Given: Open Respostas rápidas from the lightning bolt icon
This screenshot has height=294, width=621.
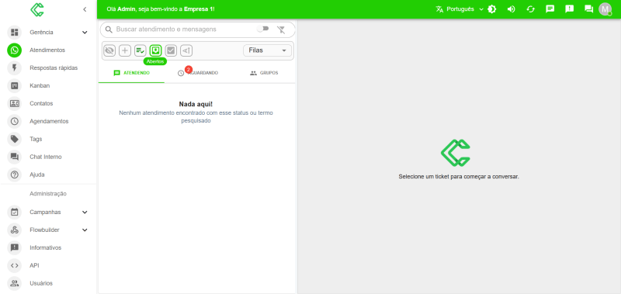Looking at the screenshot, I should coord(15,68).
